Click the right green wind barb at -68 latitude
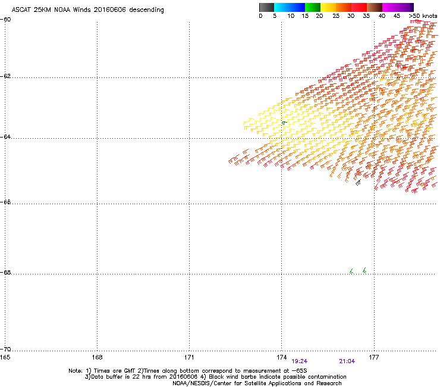This screenshot has height=387, width=440. [364, 270]
